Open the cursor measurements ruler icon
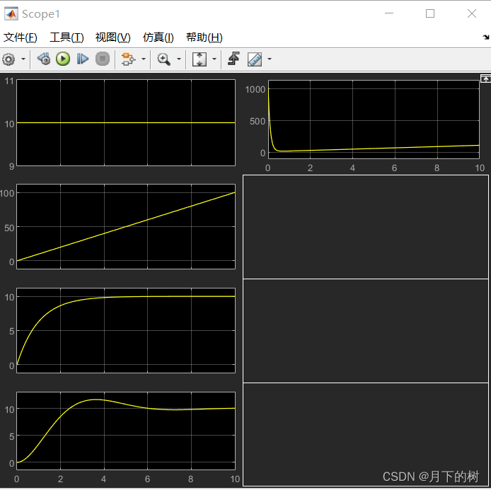This screenshot has width=491, height=490. pos(255,59)
